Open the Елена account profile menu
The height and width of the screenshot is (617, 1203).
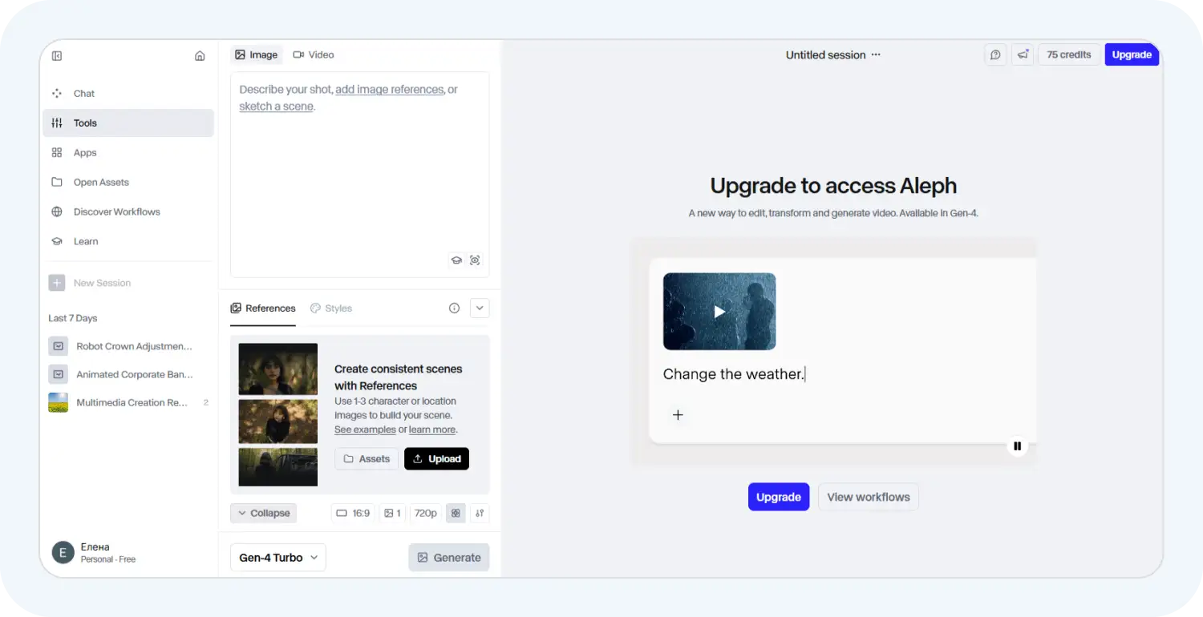point(95,553)
